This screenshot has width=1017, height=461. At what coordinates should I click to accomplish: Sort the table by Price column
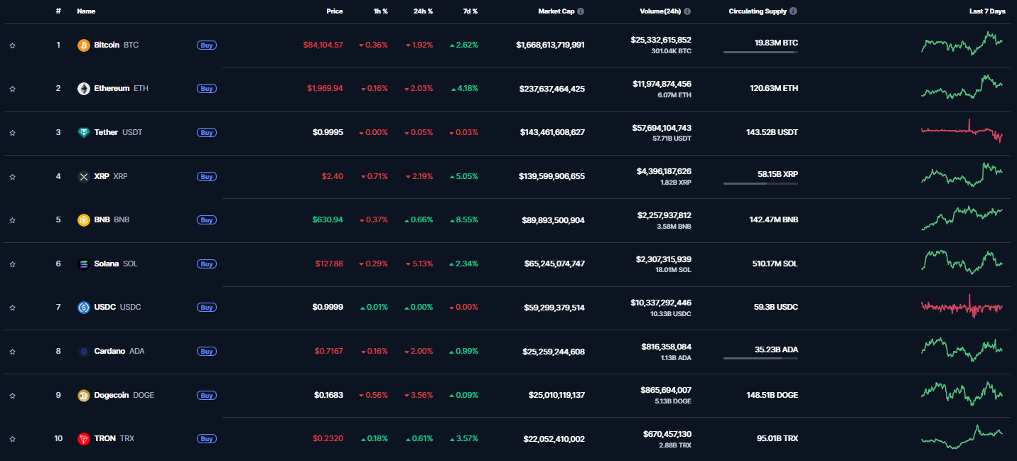pos(334,11)
